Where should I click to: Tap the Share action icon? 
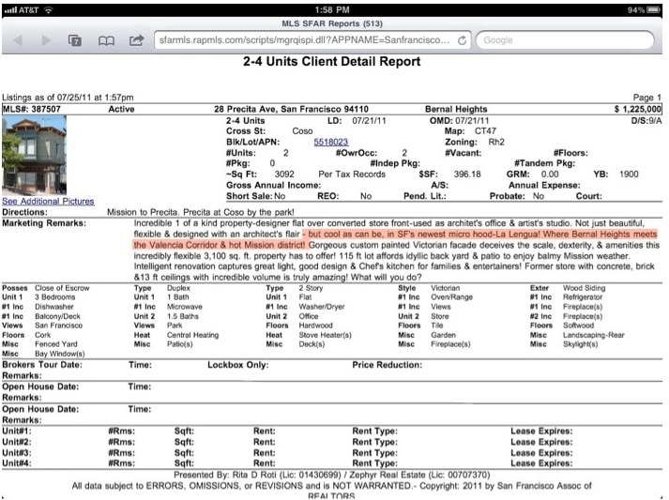point(137,41)
